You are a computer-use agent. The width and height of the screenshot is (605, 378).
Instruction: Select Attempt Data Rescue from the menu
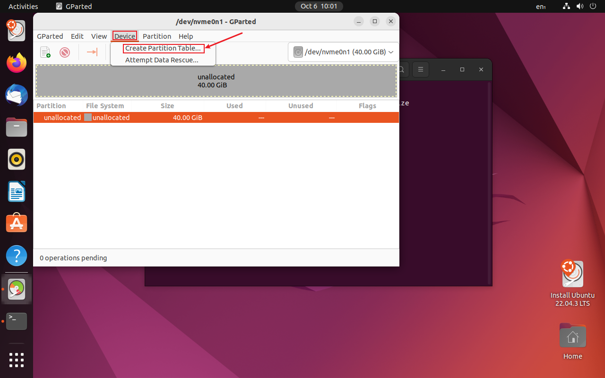(162, 60)
